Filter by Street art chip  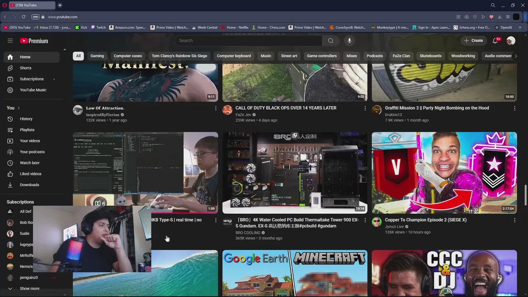click(x=289, y=56)
